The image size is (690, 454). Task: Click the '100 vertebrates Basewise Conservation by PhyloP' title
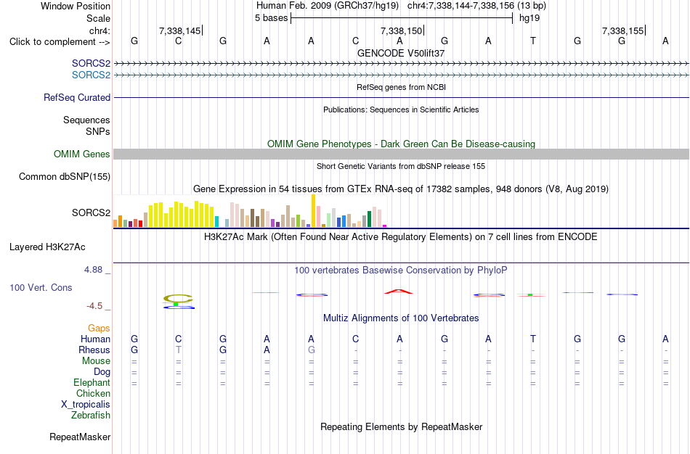401,271
